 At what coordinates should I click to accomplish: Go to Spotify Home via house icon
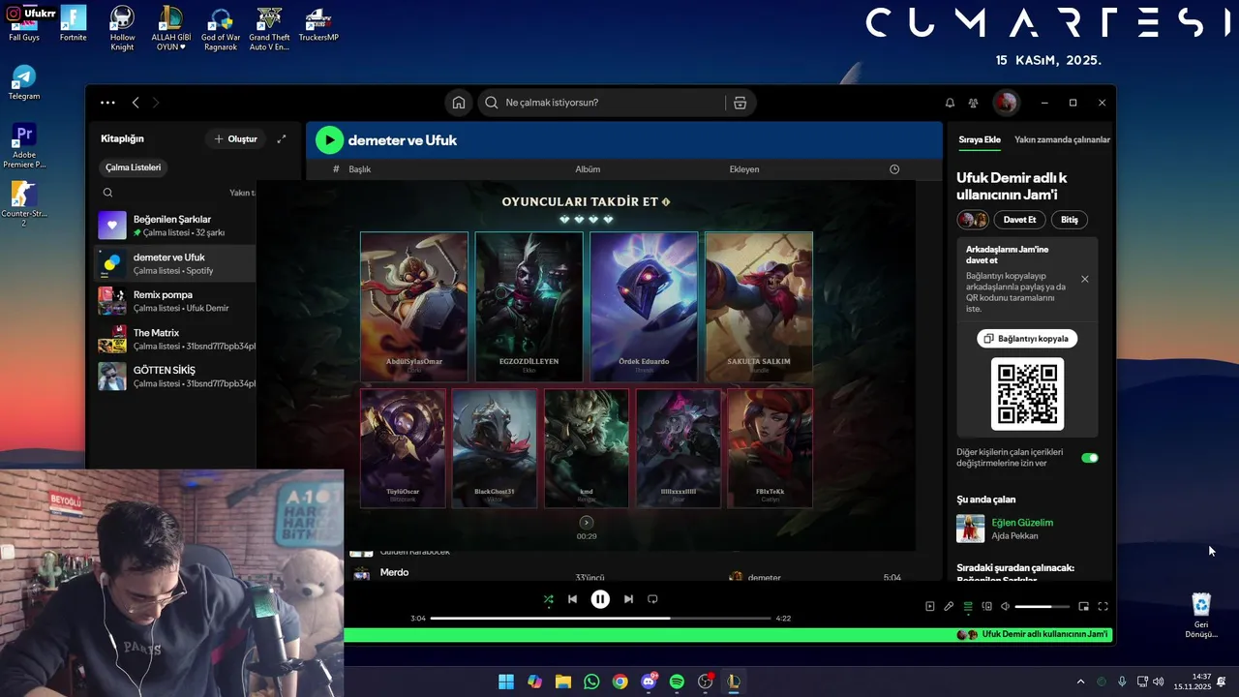[x=459, y=103]
